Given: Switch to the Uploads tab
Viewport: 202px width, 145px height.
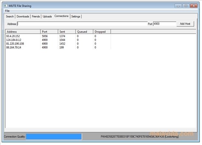Looking at the screenshot, I should pos(47,17).
